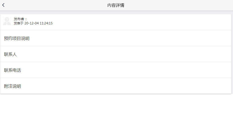Click the empty header area right of the title
Viewport: 233px width, 121px height.
(x=180, y=5)
